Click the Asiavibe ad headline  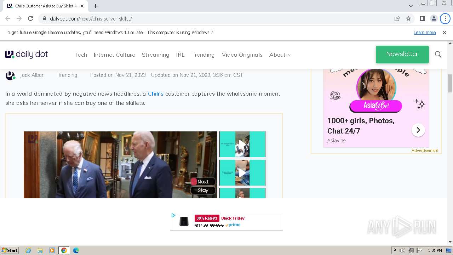pyautogui.click(x=361, y=126)
